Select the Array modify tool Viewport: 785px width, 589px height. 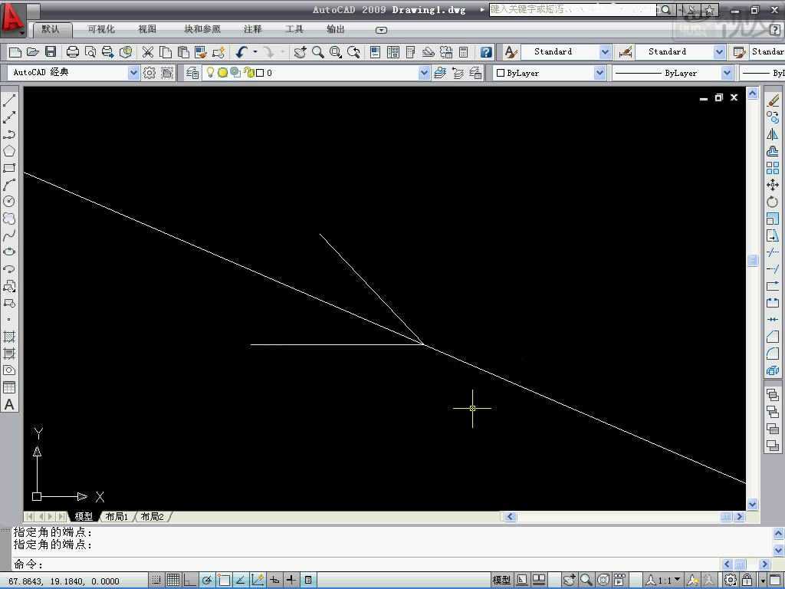773,168
